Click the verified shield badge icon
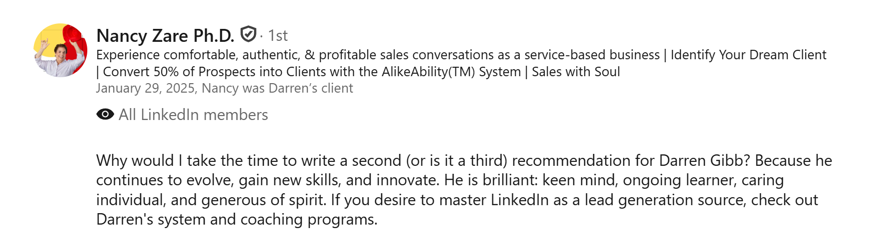Image resolution: width=884 pixels, height=247 pixels. 248,34
